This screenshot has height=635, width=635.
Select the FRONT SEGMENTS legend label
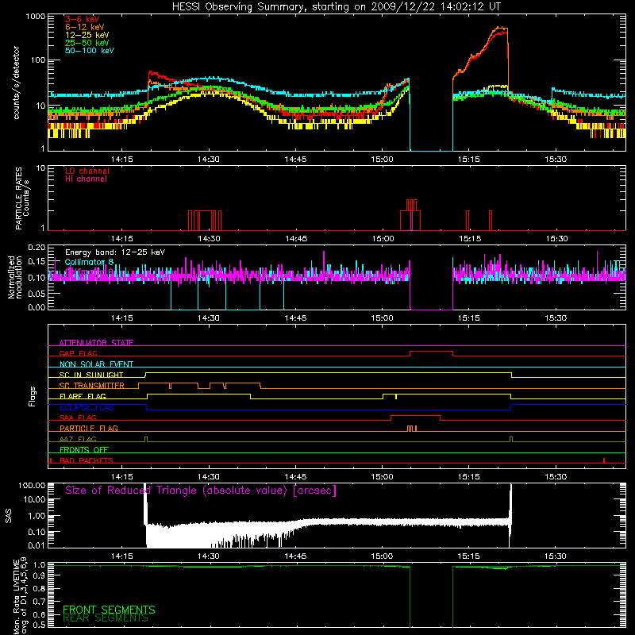(x=109, y=610)
